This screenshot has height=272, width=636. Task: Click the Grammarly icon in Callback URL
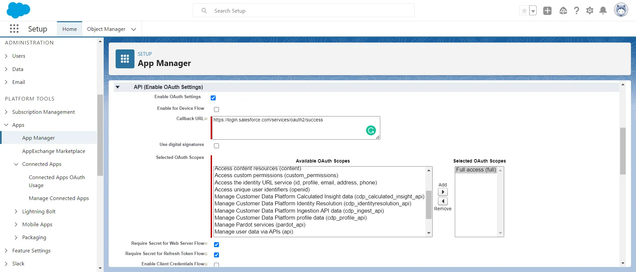pos(371,130)
